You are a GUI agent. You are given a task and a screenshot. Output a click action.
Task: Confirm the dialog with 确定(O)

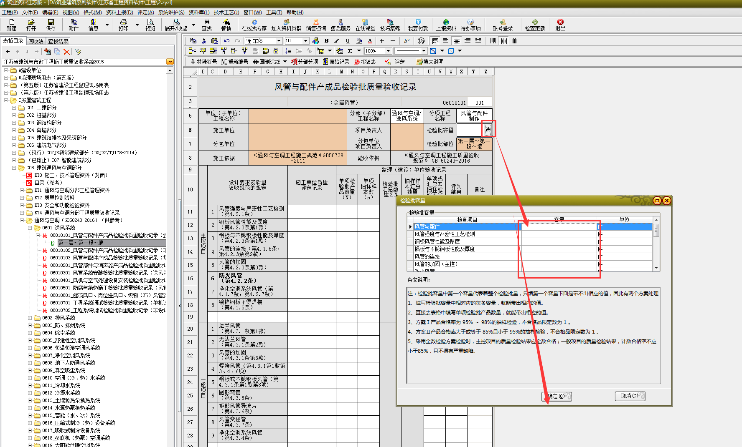coord(556,396)
